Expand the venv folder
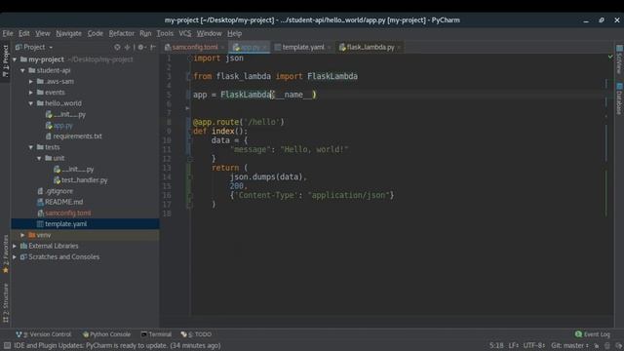The height and width of the screenshot is (351, 624). tap(22, 235)
